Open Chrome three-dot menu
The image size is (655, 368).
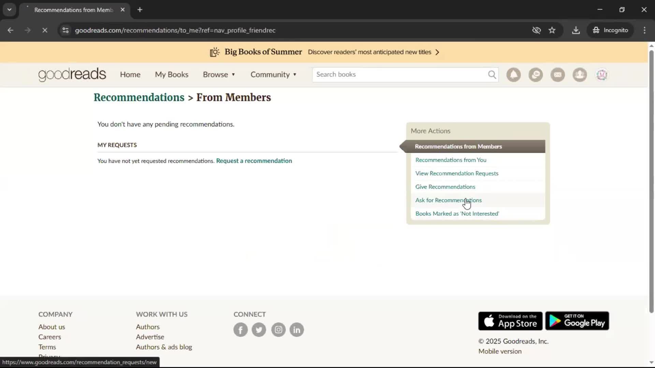click(644, 30)
